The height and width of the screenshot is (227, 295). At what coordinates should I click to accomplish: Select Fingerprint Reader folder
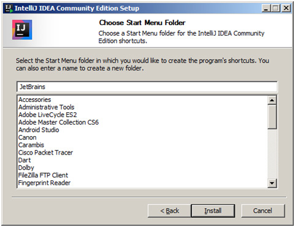(x=44, y=183)
